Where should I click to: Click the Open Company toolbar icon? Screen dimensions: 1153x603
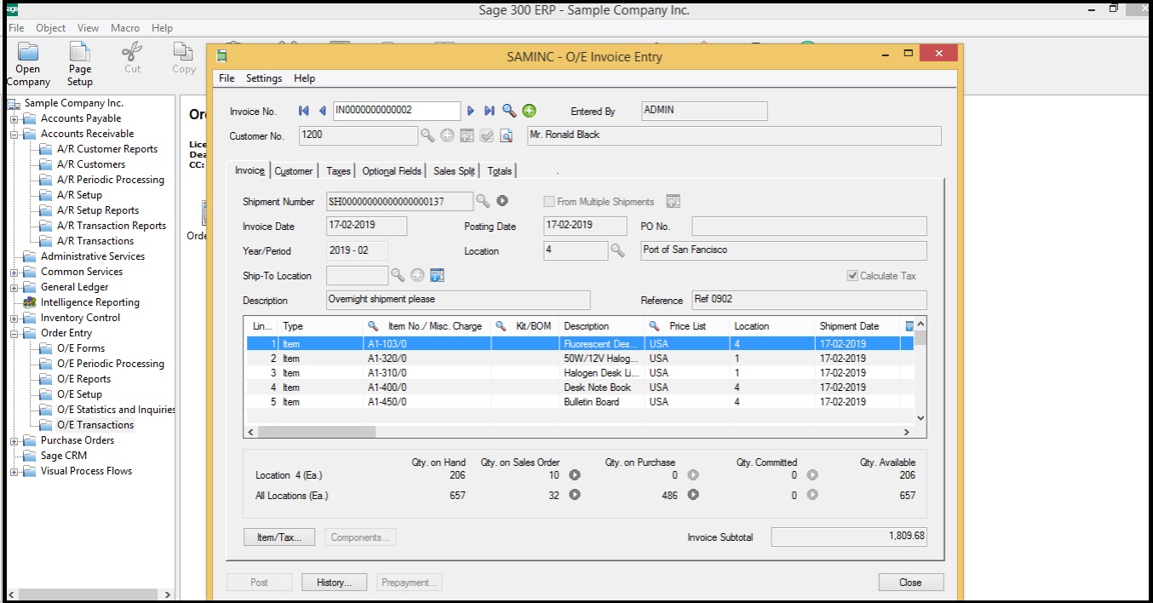[x=28, y=64]
